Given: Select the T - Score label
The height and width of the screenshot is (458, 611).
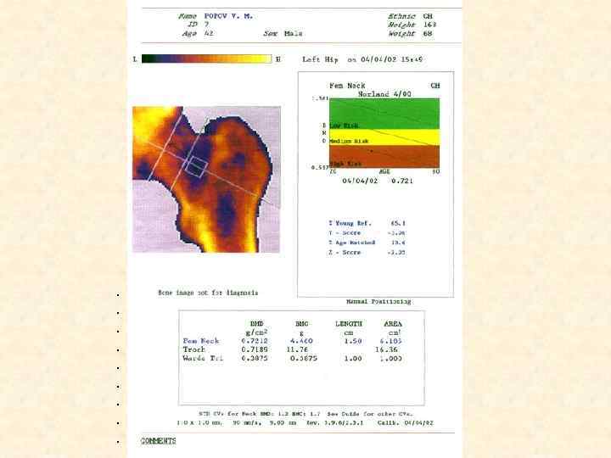Looking at the screenshot, I should tap(345, 233).
